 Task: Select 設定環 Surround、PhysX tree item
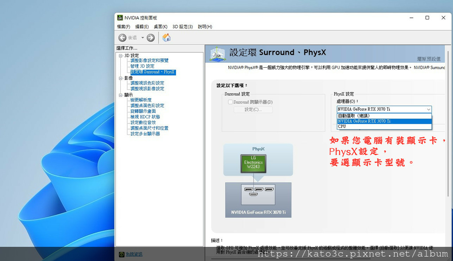pyautogui.click(x=153, y=72)
